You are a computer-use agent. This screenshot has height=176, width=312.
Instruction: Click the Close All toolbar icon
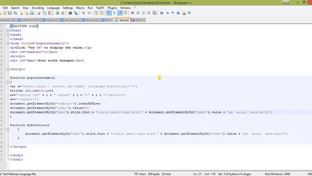[26, 13]
